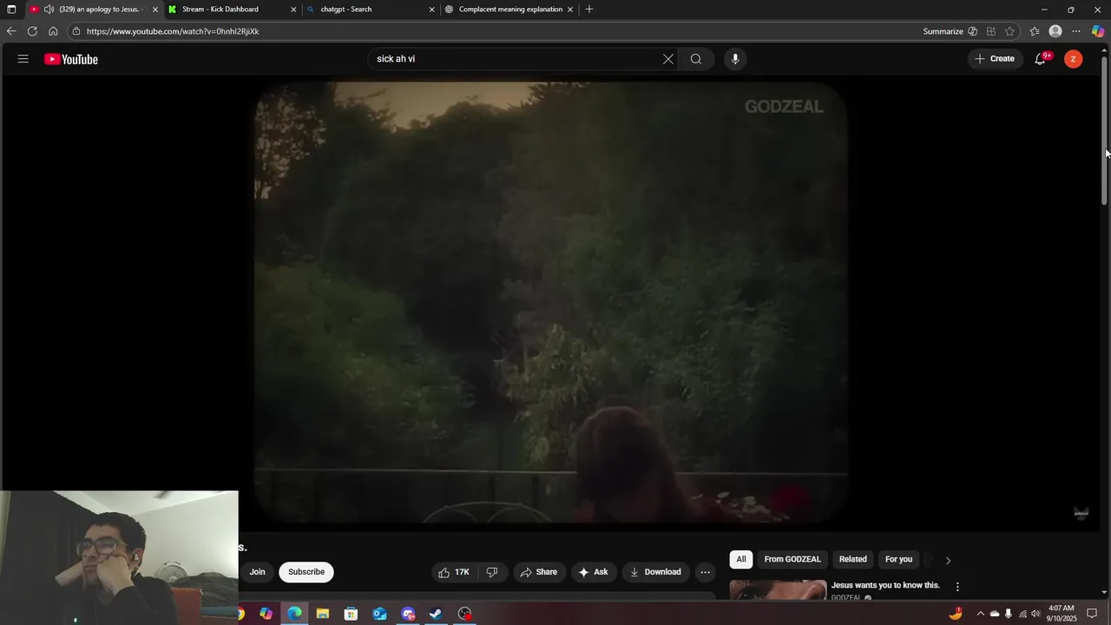Run the search with the magnifier button
The image size is (1111, 625).
(696, 59)
